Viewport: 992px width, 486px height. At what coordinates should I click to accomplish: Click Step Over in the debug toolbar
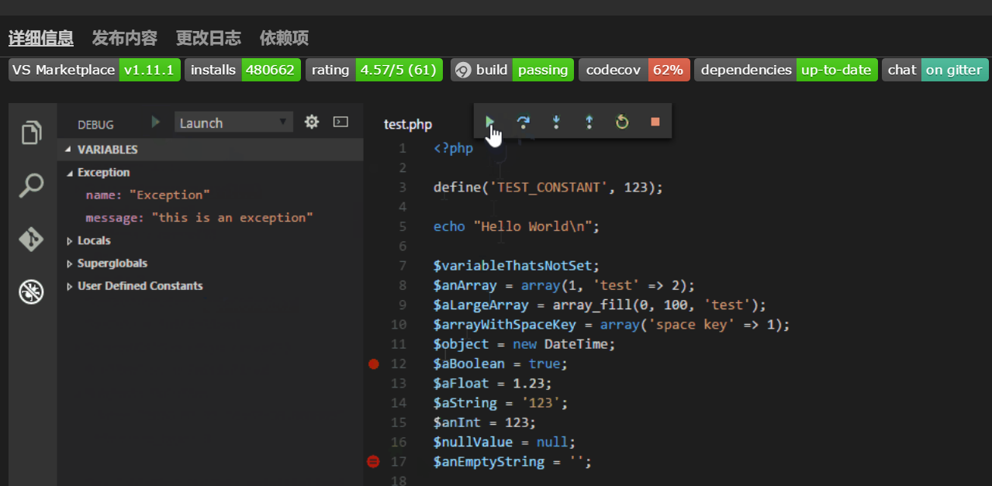524,122
